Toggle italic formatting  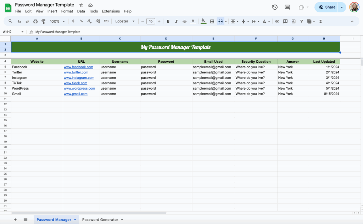point(176,21)
